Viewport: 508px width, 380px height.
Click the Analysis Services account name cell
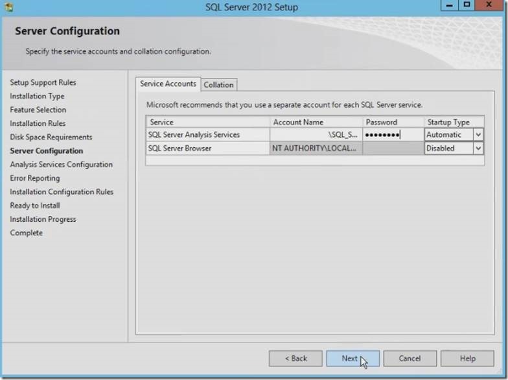click(x=316, y=135)
